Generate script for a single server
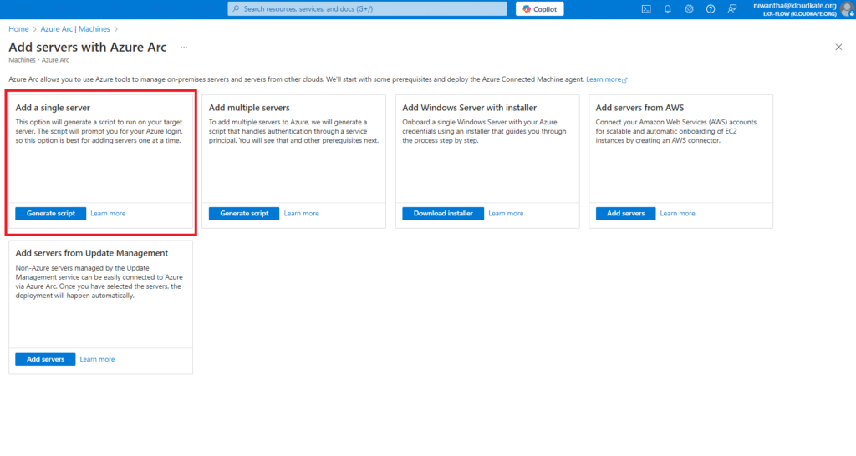This screenshot has height=456, width=856. tap(50, 214)
